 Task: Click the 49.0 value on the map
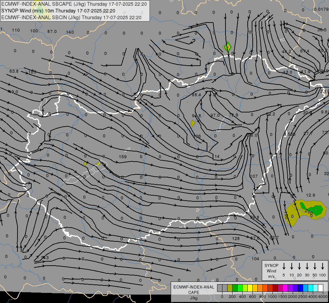point(13,92)
